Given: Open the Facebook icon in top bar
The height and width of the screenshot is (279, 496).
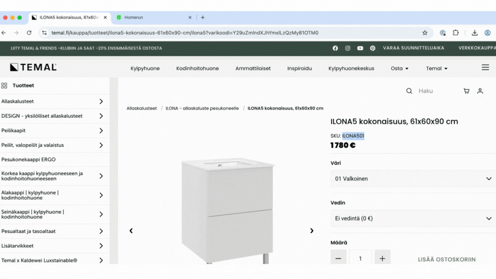Looking at the screenshot, I should pos(335,48).
